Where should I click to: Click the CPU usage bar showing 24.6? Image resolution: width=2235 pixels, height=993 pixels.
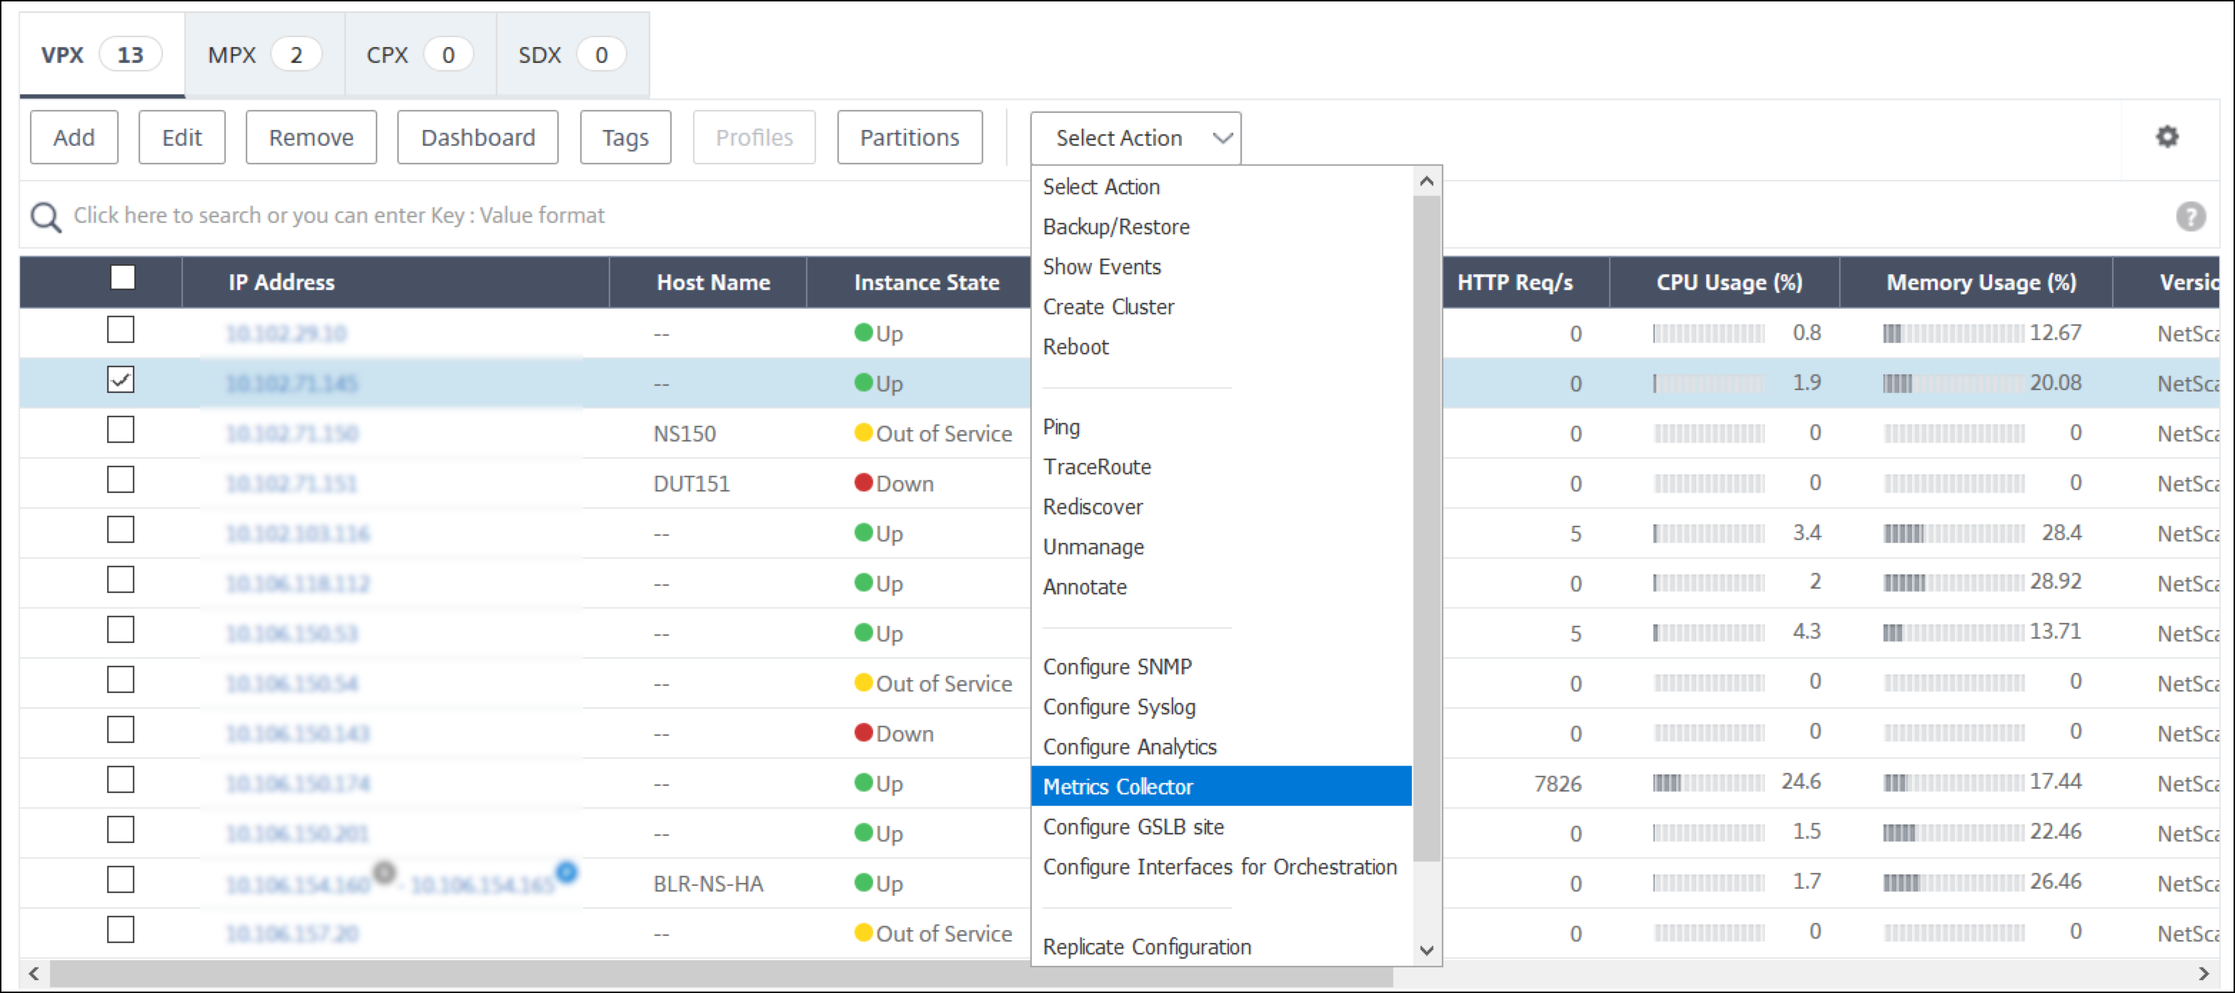[x=1708, y=783]
